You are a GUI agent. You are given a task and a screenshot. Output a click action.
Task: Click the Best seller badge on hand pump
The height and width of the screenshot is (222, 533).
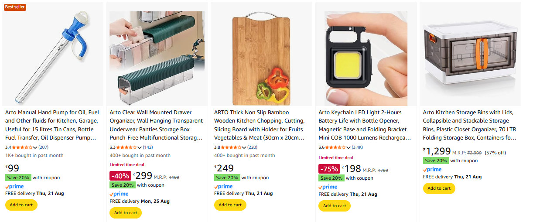(x=15, y=7)
